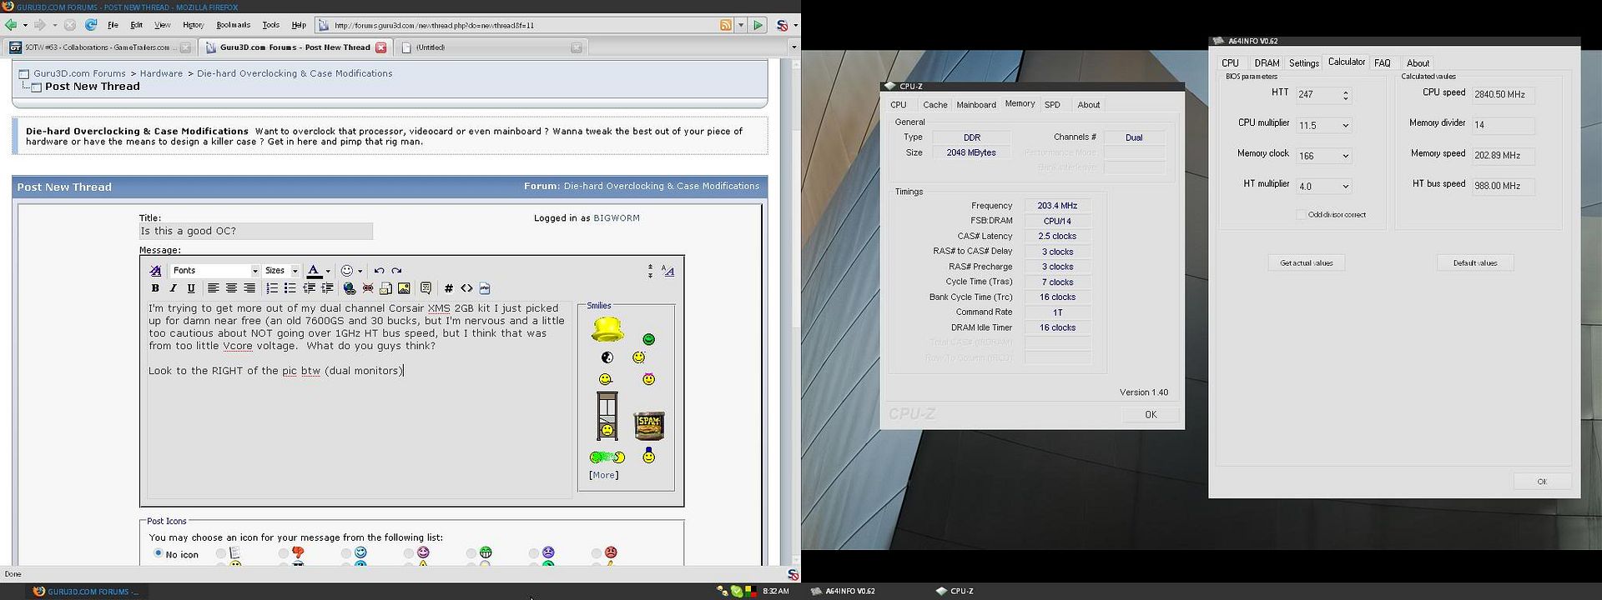Open CPU multiplier dropdown in A64INFO
The height and width of the screenshot is (600, 1602).
tap(1345, 126)
